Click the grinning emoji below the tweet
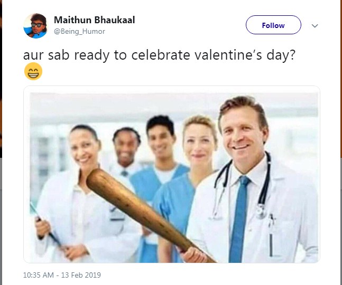 click(33, 71)
